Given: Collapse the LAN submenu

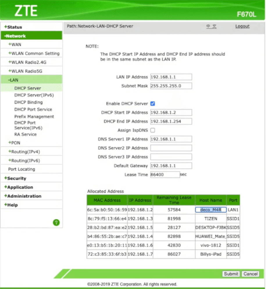Looking at the screenshot, I should [x=31, y=80].
